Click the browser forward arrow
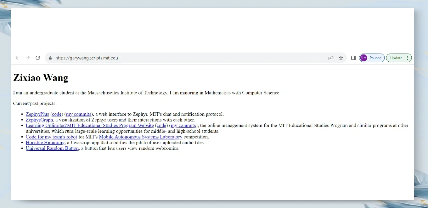 pos(28,58)
